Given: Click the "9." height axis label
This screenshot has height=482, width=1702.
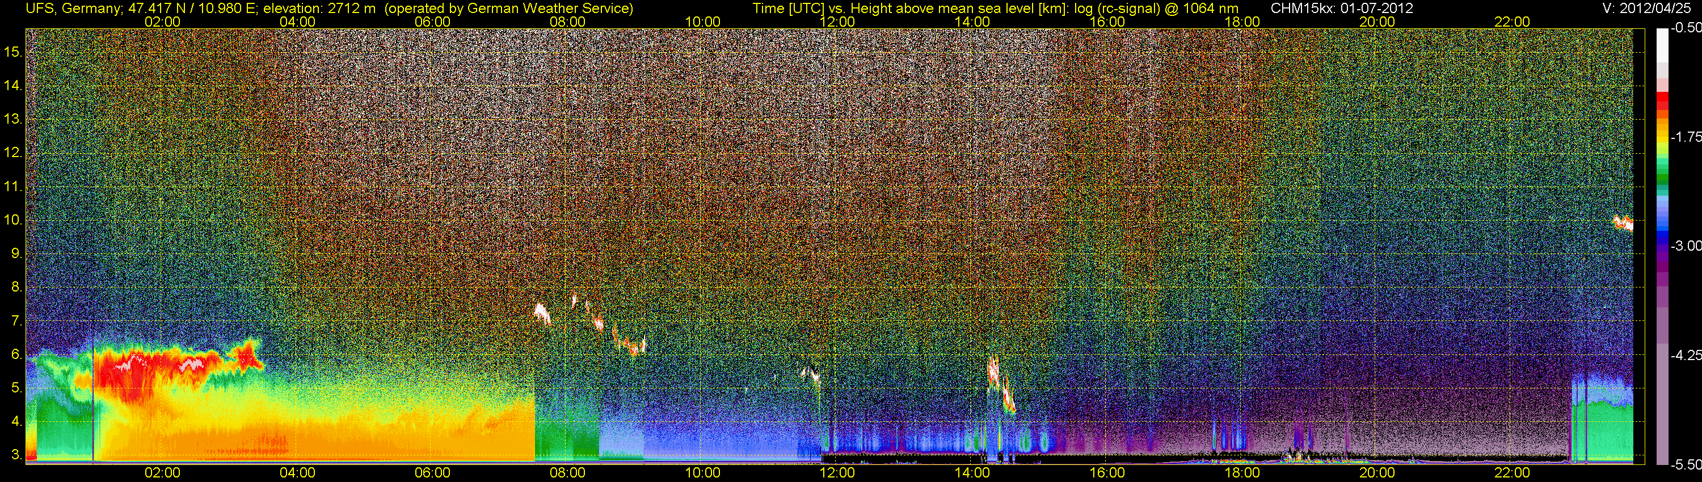Looking at the screenshot, I should point(16,253).
